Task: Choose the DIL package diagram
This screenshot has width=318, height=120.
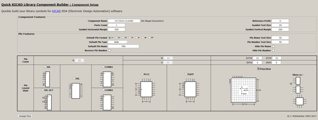Action: pyautogui.click(x=75, y=91)
